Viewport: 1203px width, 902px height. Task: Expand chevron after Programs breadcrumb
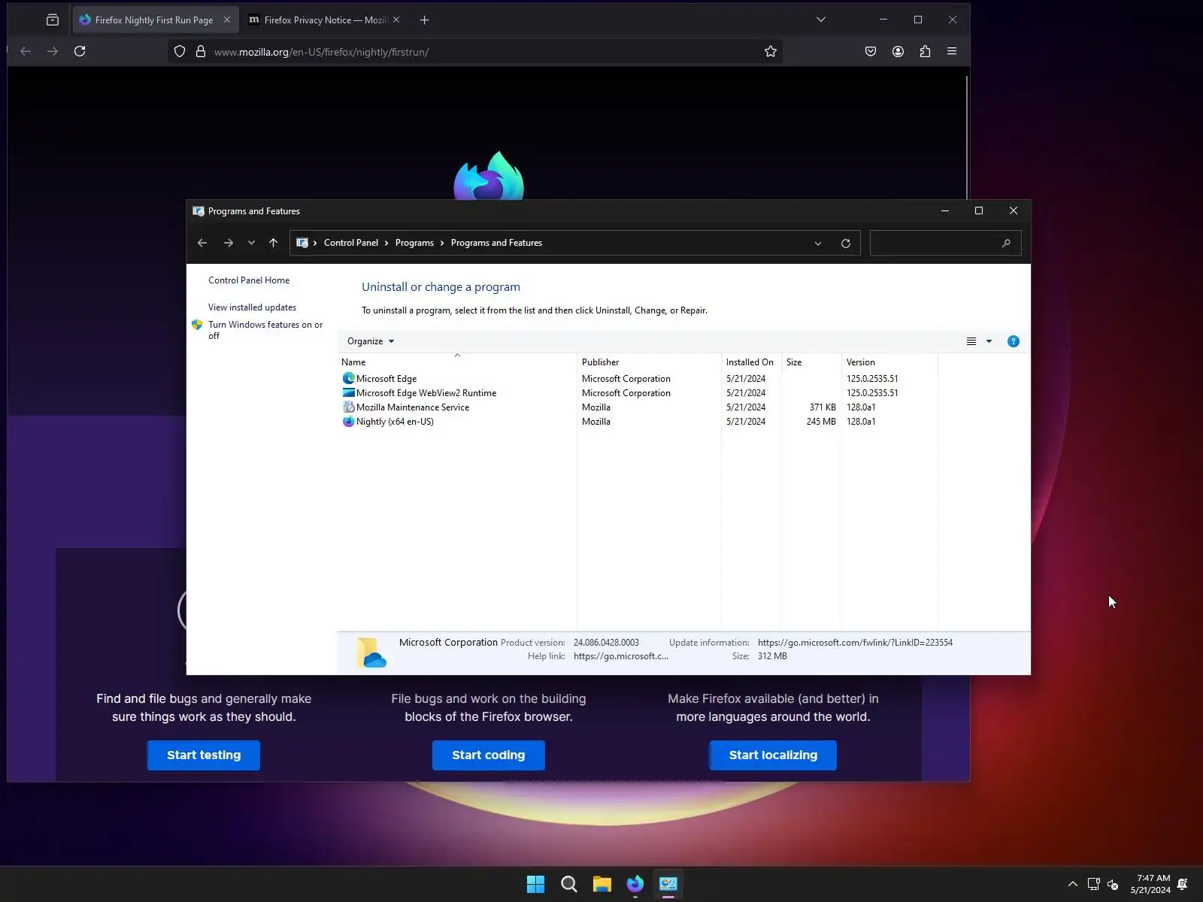[x=442, y=243]
